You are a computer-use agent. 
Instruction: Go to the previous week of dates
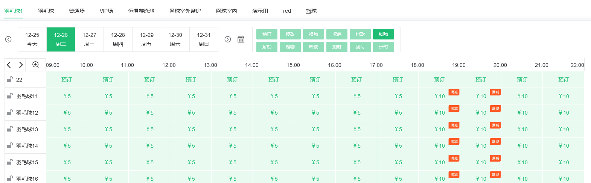8,39
